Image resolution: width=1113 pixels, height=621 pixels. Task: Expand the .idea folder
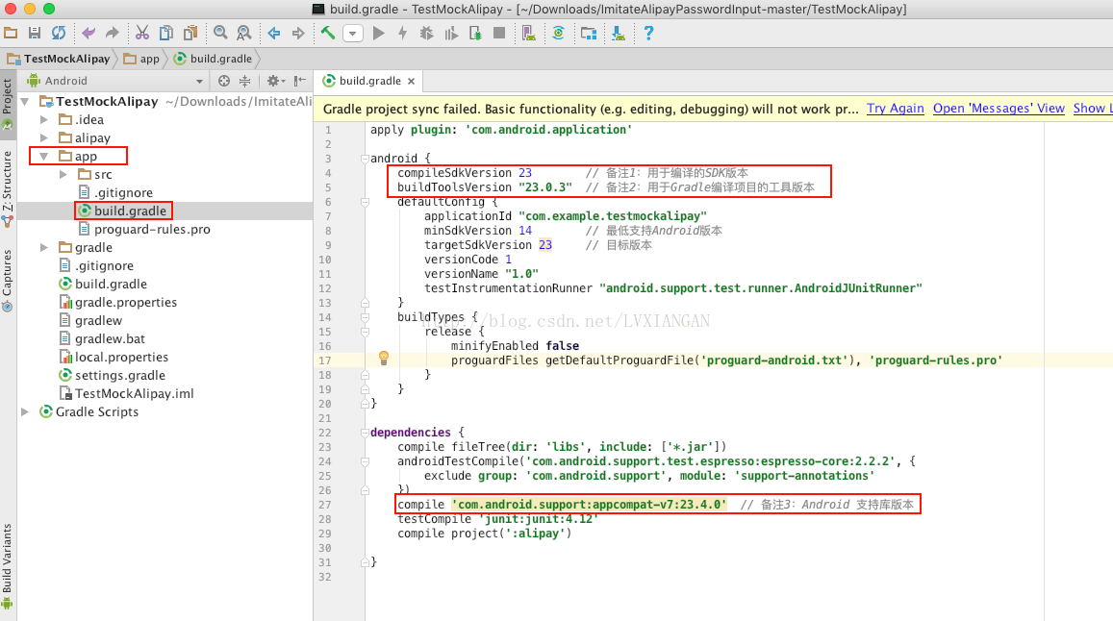point(44,119)
